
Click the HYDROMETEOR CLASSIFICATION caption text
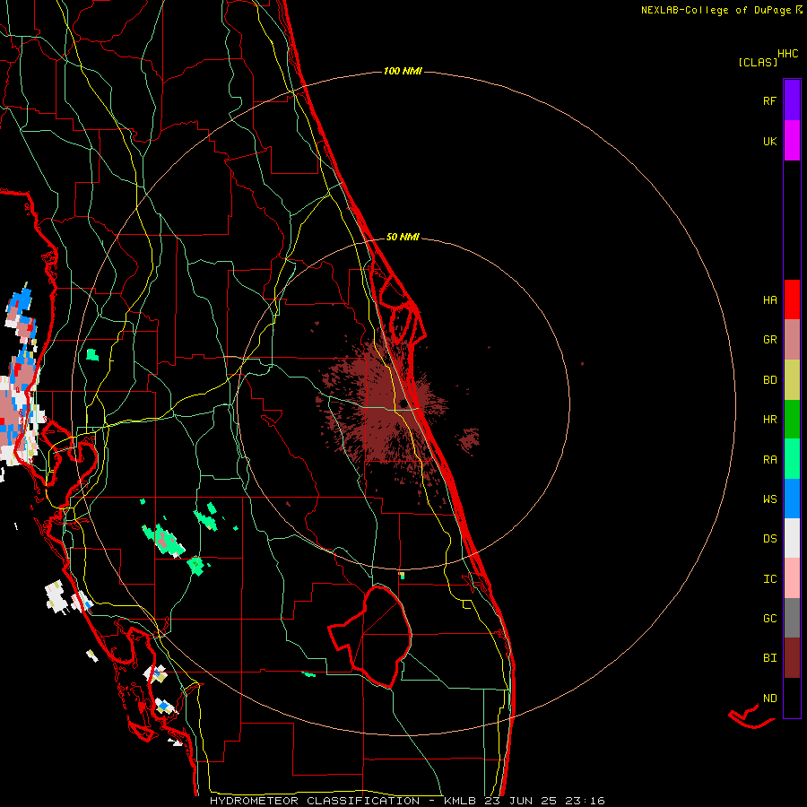tap(315, 801)
